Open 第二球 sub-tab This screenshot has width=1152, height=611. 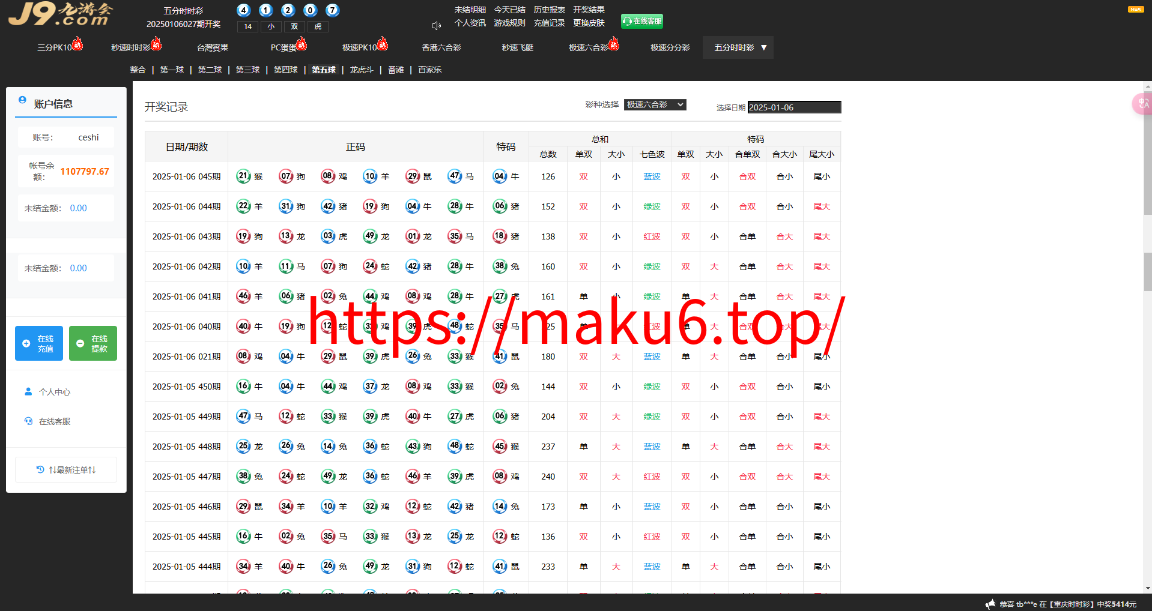(x=210, y=70)
